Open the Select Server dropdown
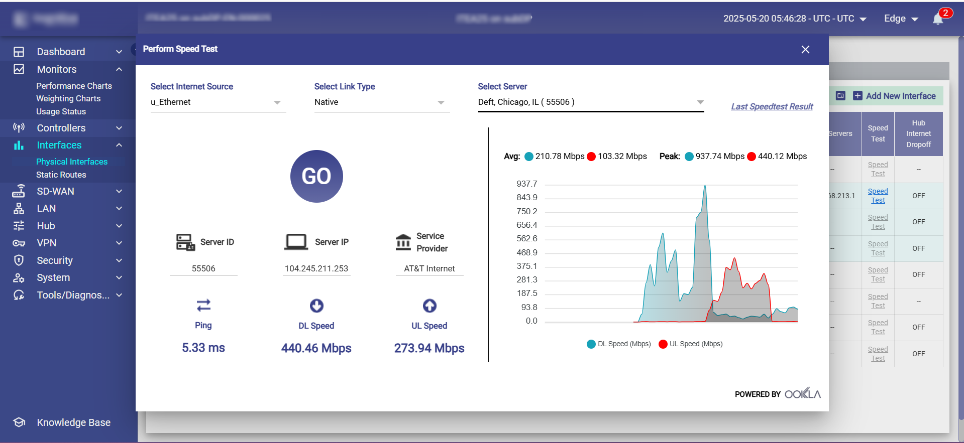Viewport: 964px width, 443px height. (591, 102)
